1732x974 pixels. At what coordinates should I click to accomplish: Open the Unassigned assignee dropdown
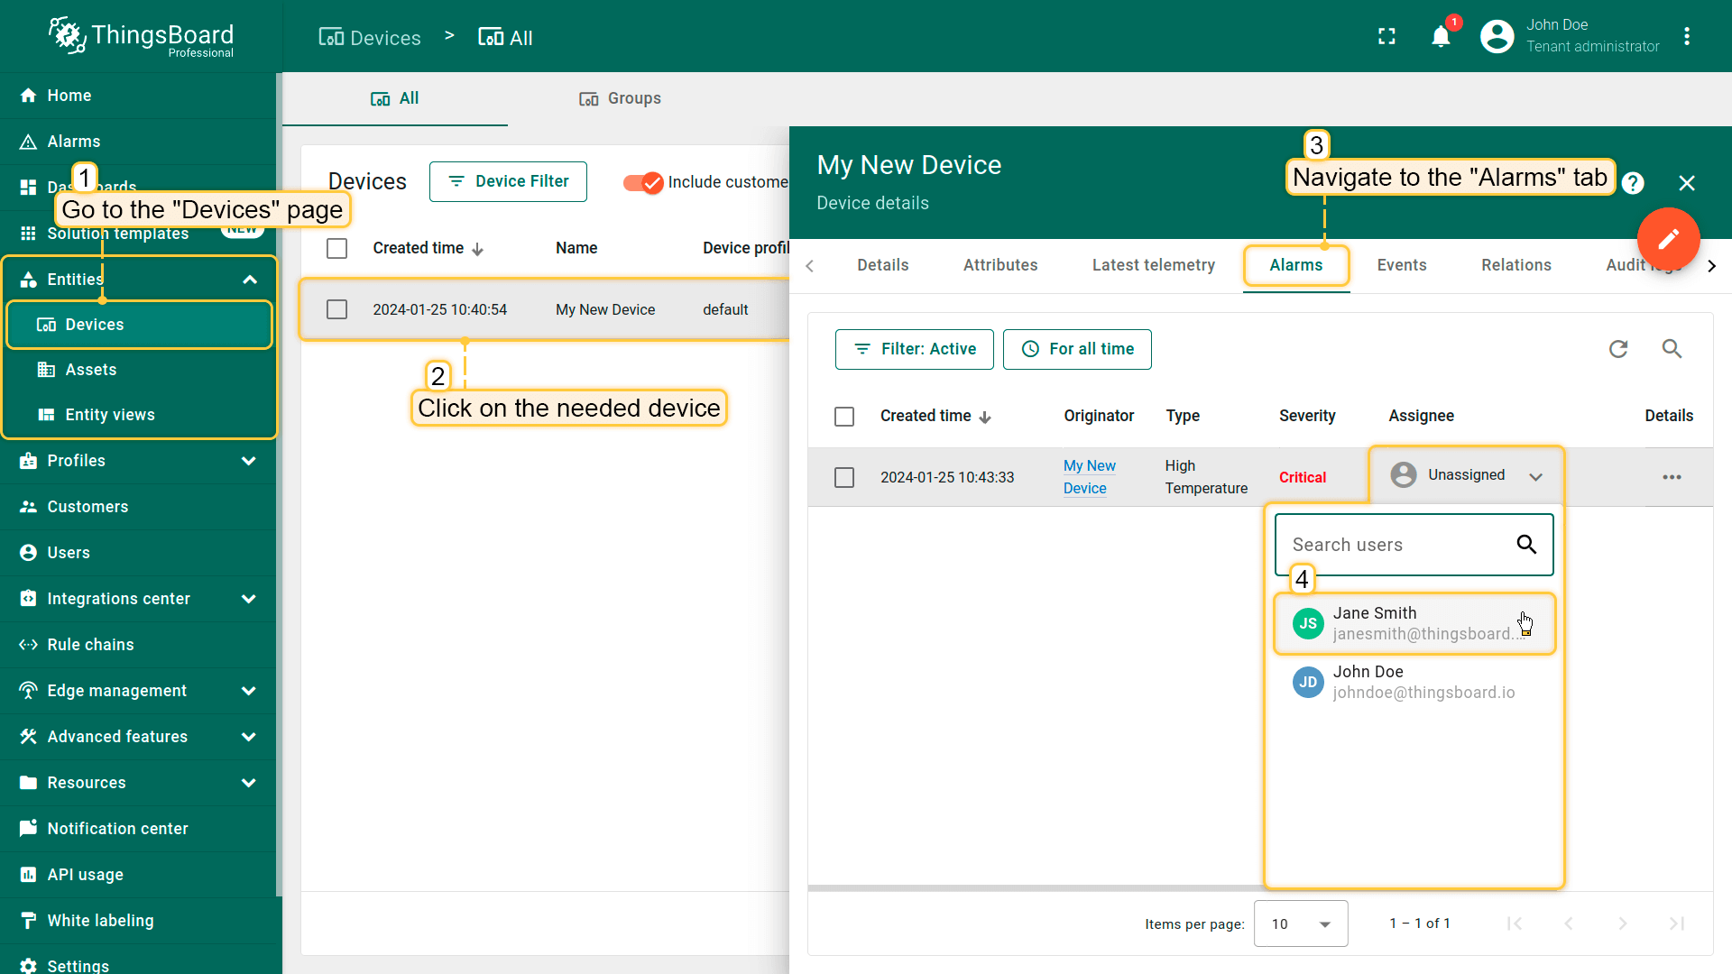[1466, 475]
